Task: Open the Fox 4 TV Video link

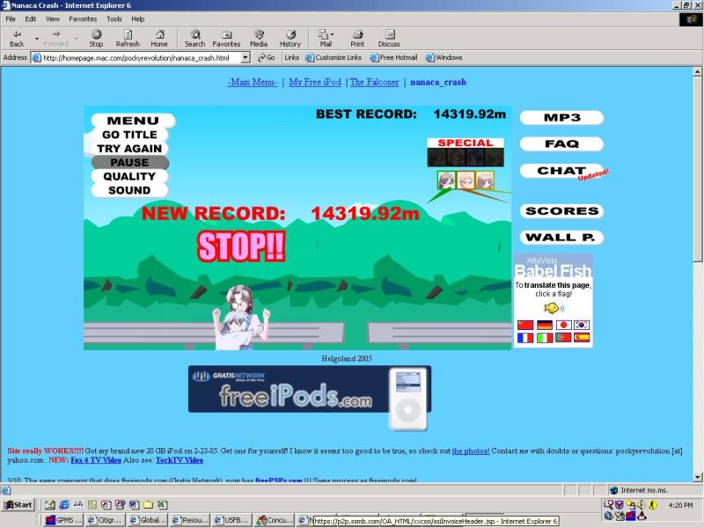Action: (96, 460)
